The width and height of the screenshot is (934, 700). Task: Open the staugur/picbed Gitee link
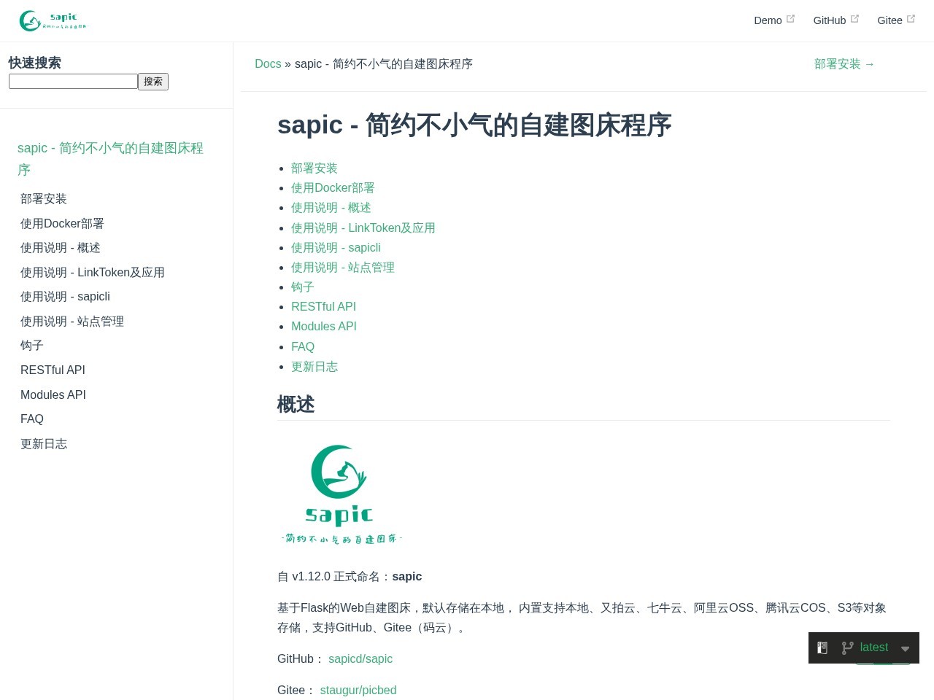[x=358, y=690]
